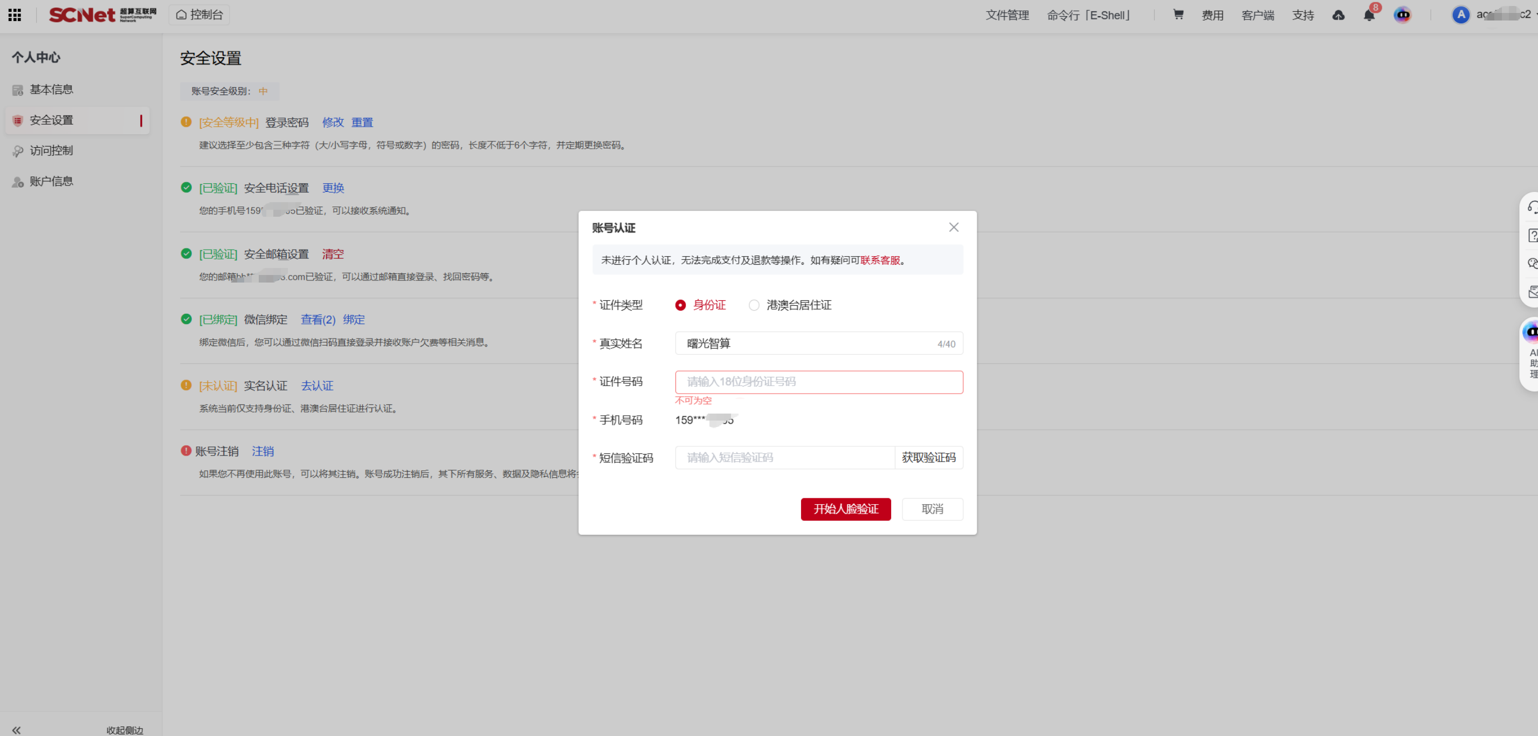Click the shopping cart icon
The height and width of the screenshot is (736, 1538).
[1177, 15]
